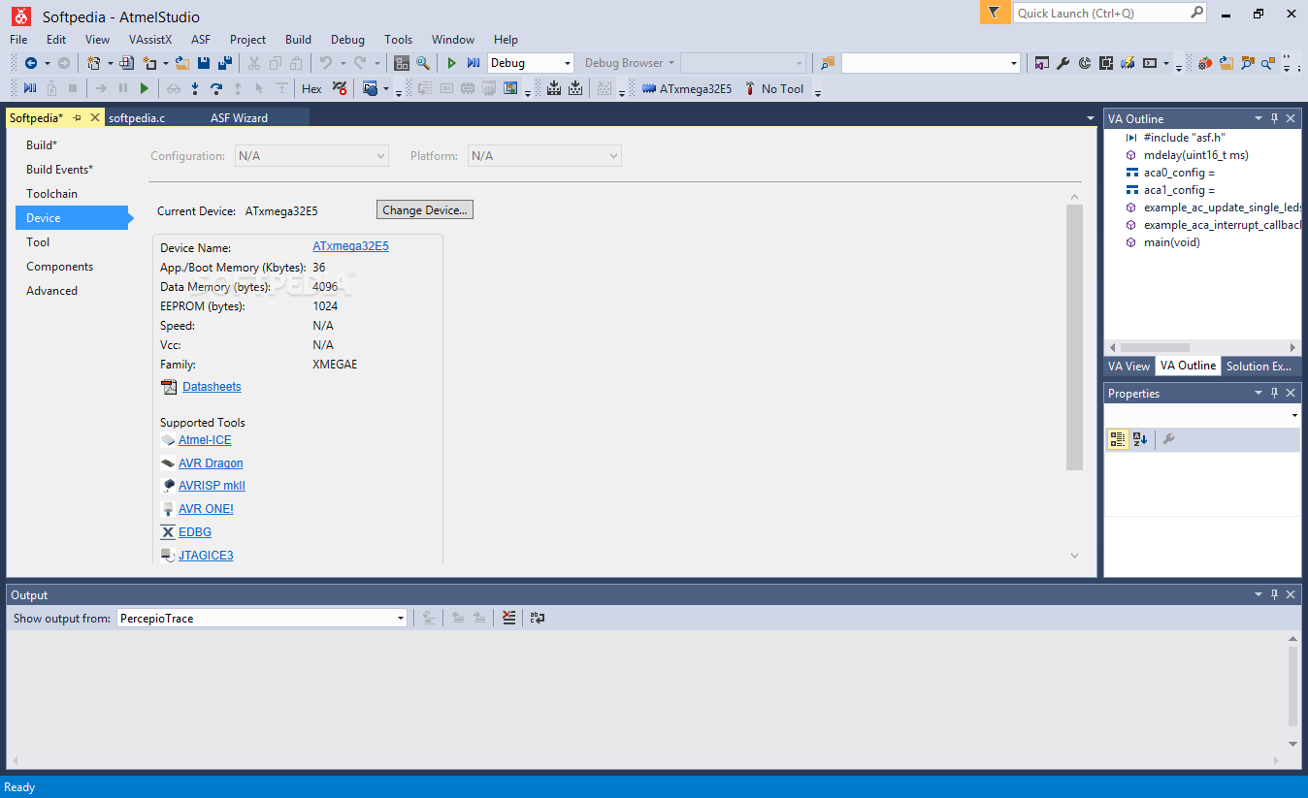
Task: Save current file with single-disk icon
Action: (204, 63)
